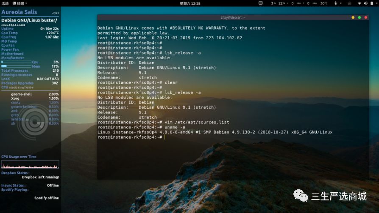379x213 pixels.
Task: Click the volume speaker icon
Action: (x=365, y=3)
